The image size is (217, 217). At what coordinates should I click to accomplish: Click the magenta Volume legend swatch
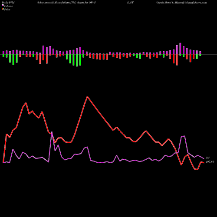tap(3, 6)
